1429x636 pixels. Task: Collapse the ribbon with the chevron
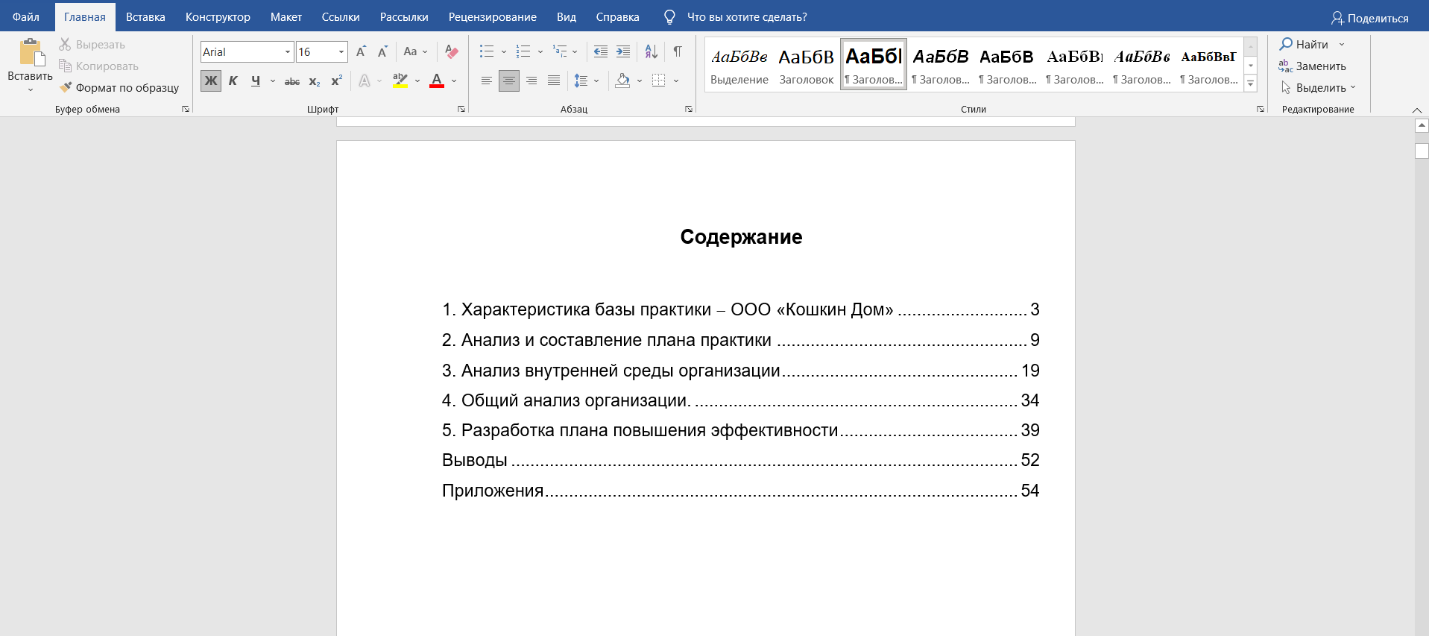(x=1417, y=110)
